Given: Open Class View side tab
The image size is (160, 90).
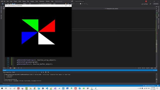Looking at the screenshot, I should point(1,17).
